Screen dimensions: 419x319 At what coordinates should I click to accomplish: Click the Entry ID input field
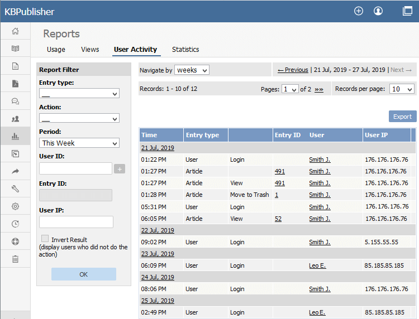pos(75,195)
